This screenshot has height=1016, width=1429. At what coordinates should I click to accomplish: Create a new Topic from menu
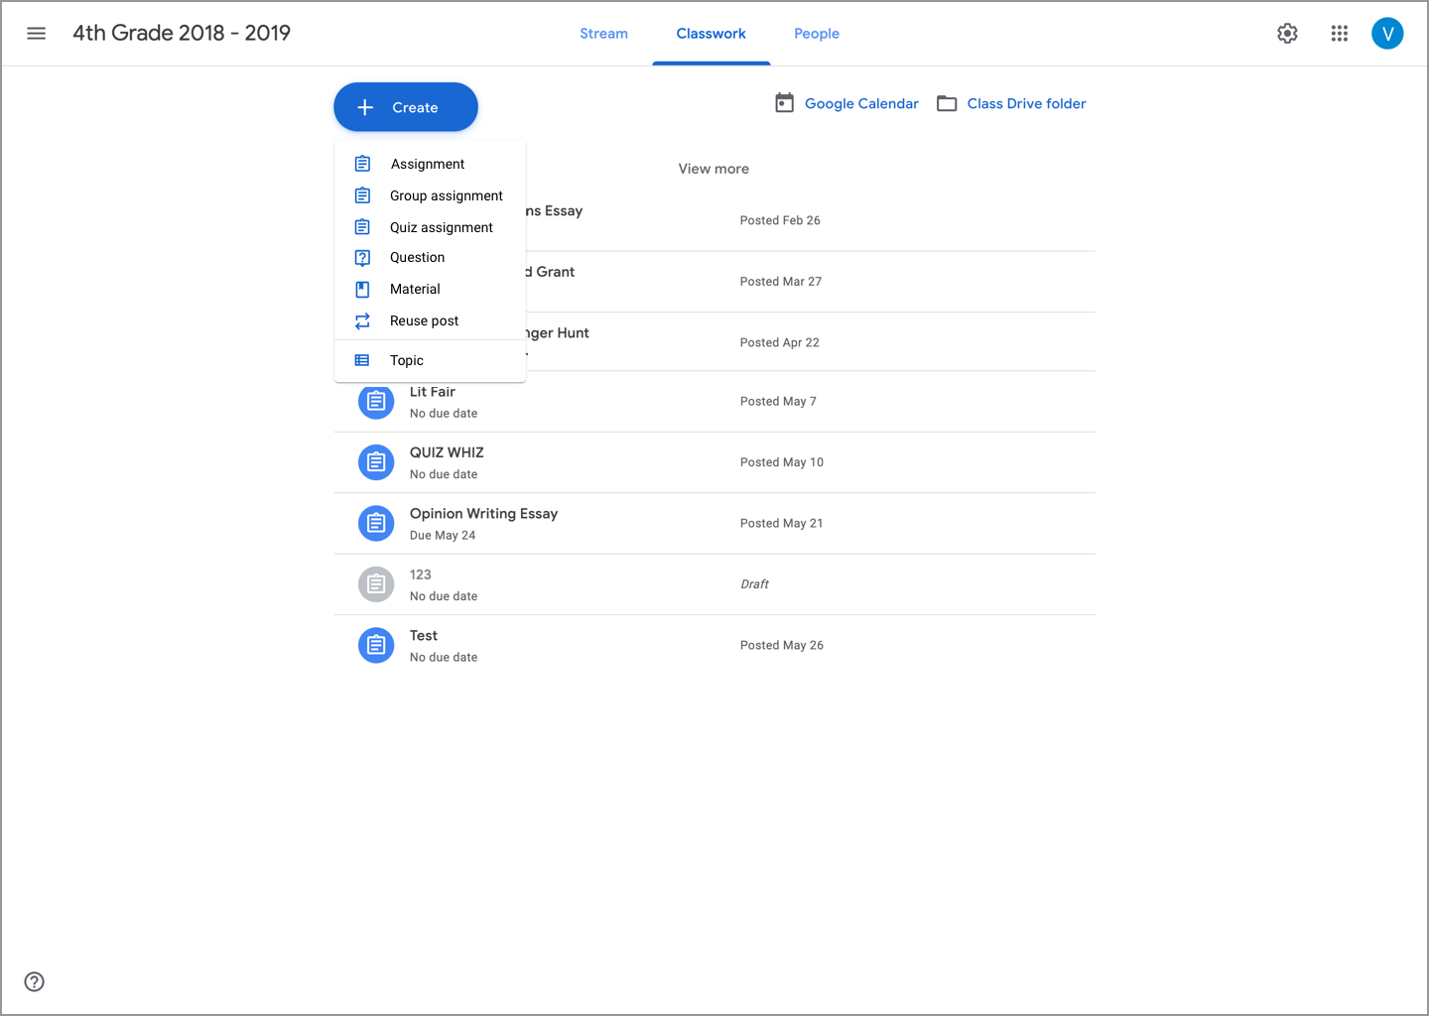(407, 360)
